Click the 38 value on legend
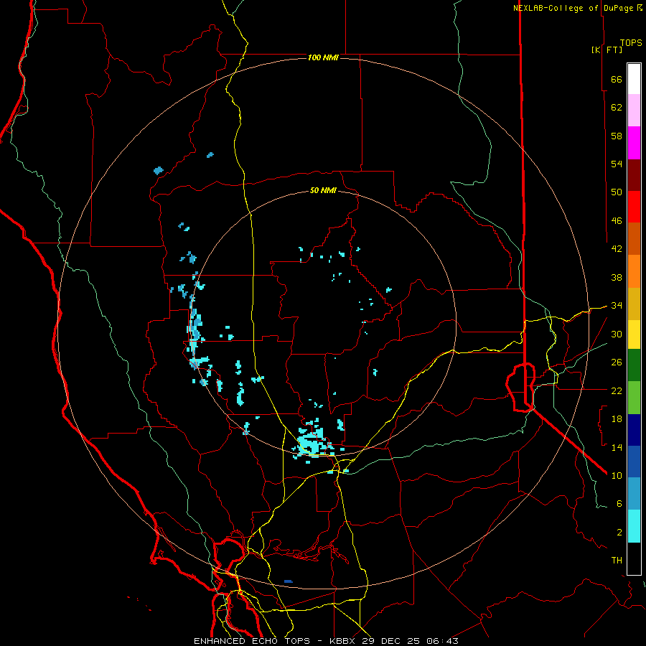 617,277
